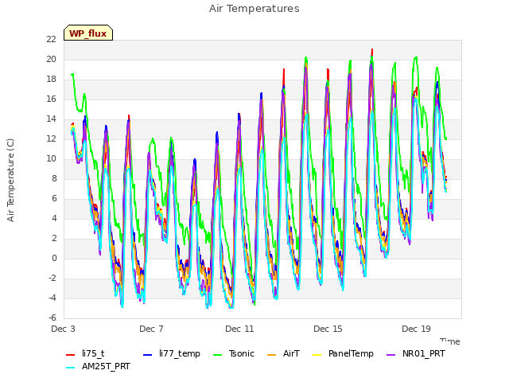Click the -2 y-axis tick label
Image resolution: width=509 pixels, height=382 pixels.
click(x=52, y=278)
